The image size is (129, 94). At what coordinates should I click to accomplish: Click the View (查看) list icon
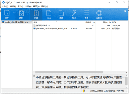tap(87, 13)
